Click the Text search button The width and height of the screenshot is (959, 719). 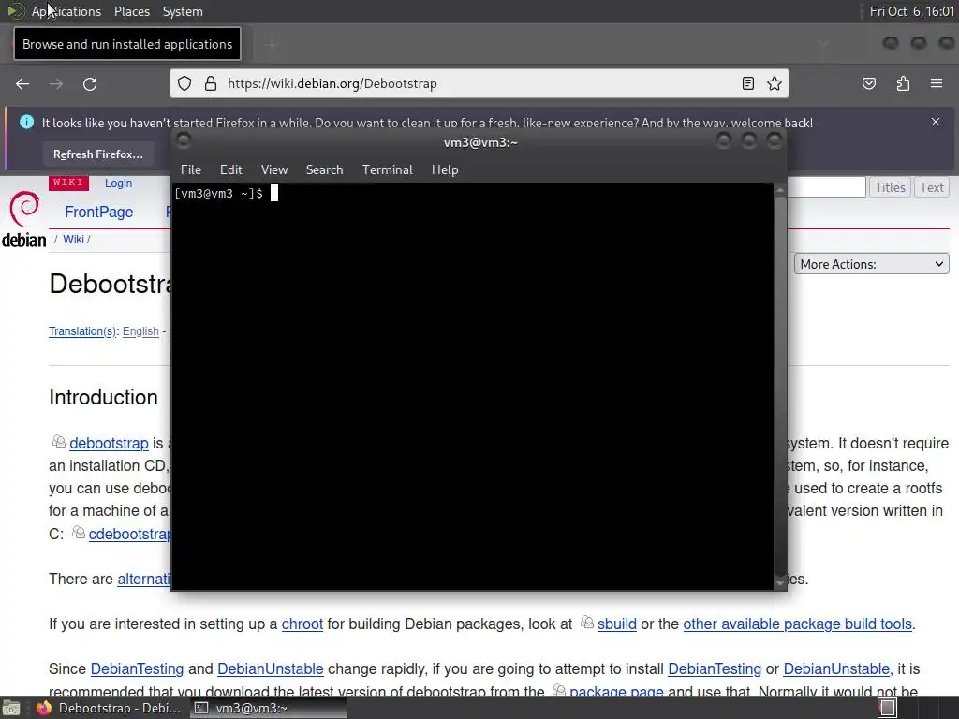click(932, 187)
